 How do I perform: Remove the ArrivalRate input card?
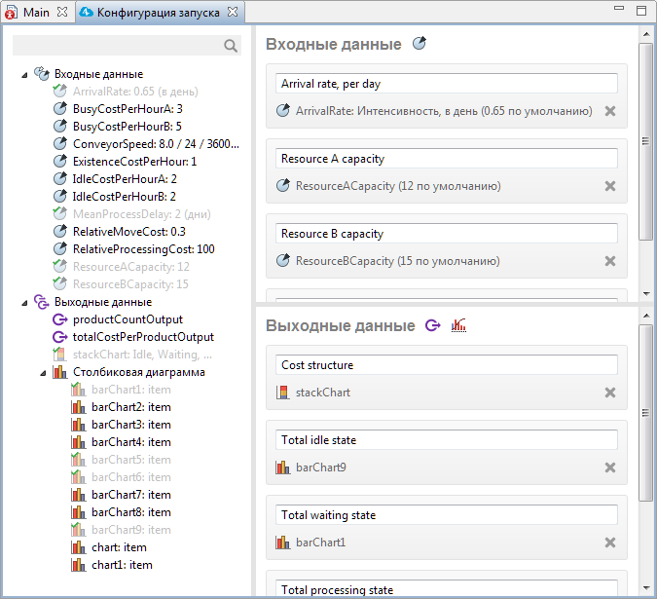pos(610,111)
